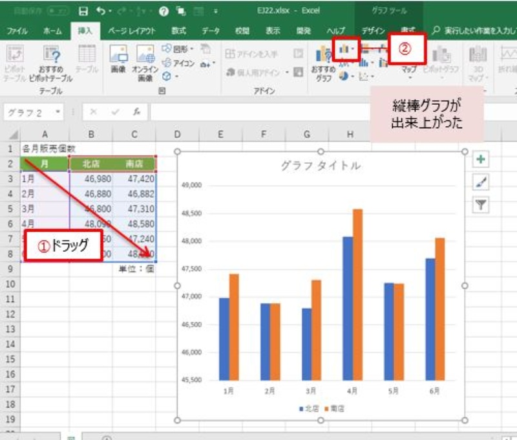Switch to the デザイン (Design) tab

pyautogui.click(x=373, y=30)
